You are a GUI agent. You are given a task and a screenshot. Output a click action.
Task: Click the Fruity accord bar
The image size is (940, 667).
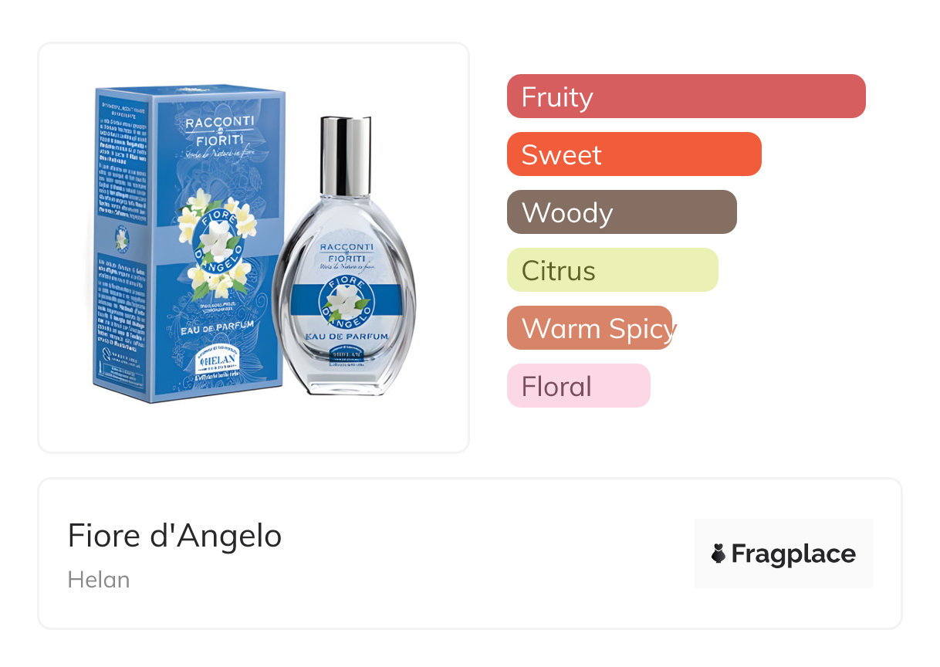coord(686,96)
